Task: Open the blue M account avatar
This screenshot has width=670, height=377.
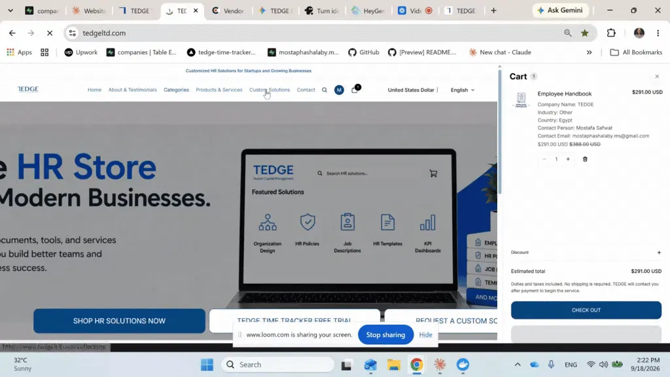Action: point(339,90)
